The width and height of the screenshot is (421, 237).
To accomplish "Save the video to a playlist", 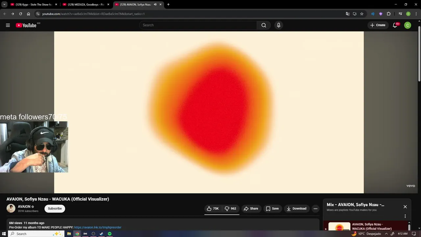I will click(272, 209).
